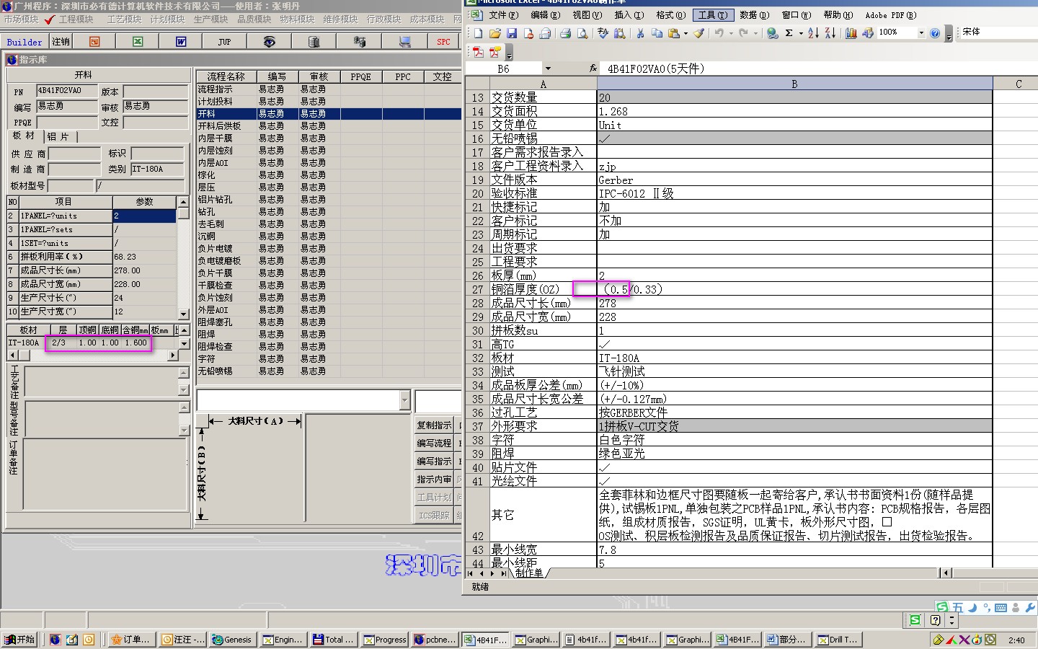The height and width of the screenshot is (649, 1038).
Task: Open the 工具(T) menu in Excel
Action: pos(713,14)
